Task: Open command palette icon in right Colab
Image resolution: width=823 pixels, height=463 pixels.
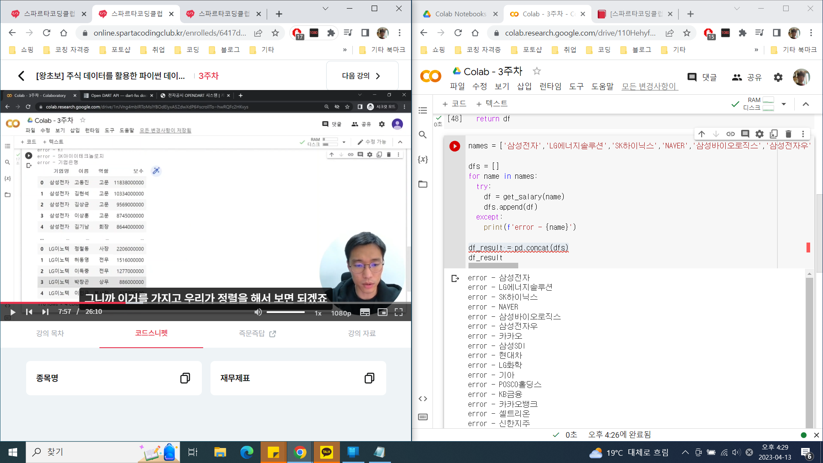Action: [x=423, y=417]
